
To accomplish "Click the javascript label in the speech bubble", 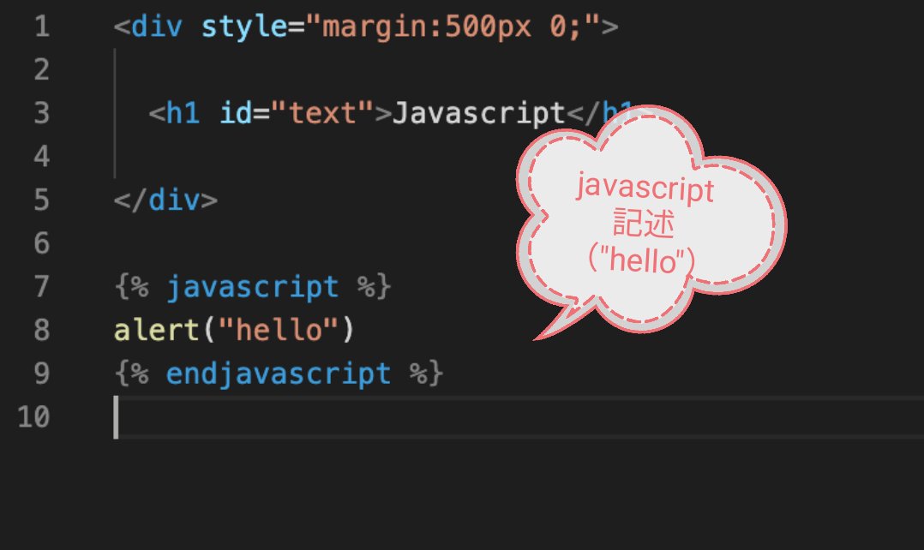I will pos(645,188).
